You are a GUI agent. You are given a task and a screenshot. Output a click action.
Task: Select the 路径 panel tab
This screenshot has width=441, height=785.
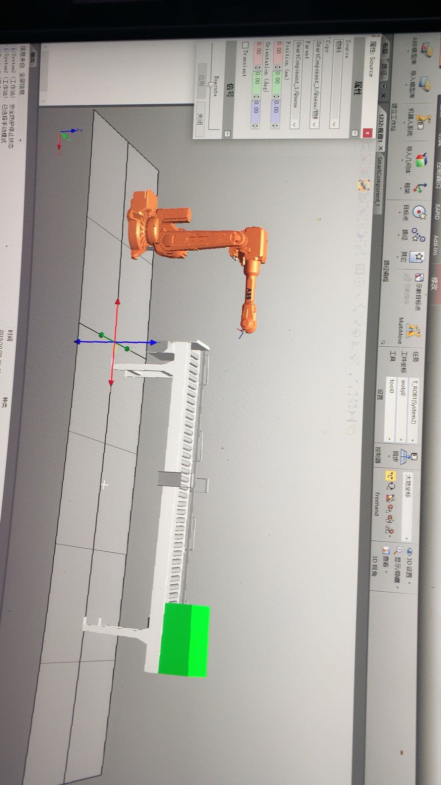385,70
